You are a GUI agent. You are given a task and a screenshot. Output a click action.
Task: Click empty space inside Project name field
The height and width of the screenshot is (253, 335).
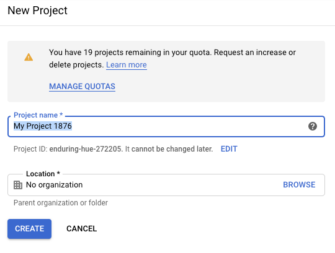click(188, 126)
